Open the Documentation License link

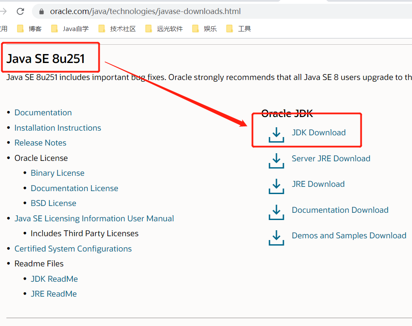click(x=75, y=188)
